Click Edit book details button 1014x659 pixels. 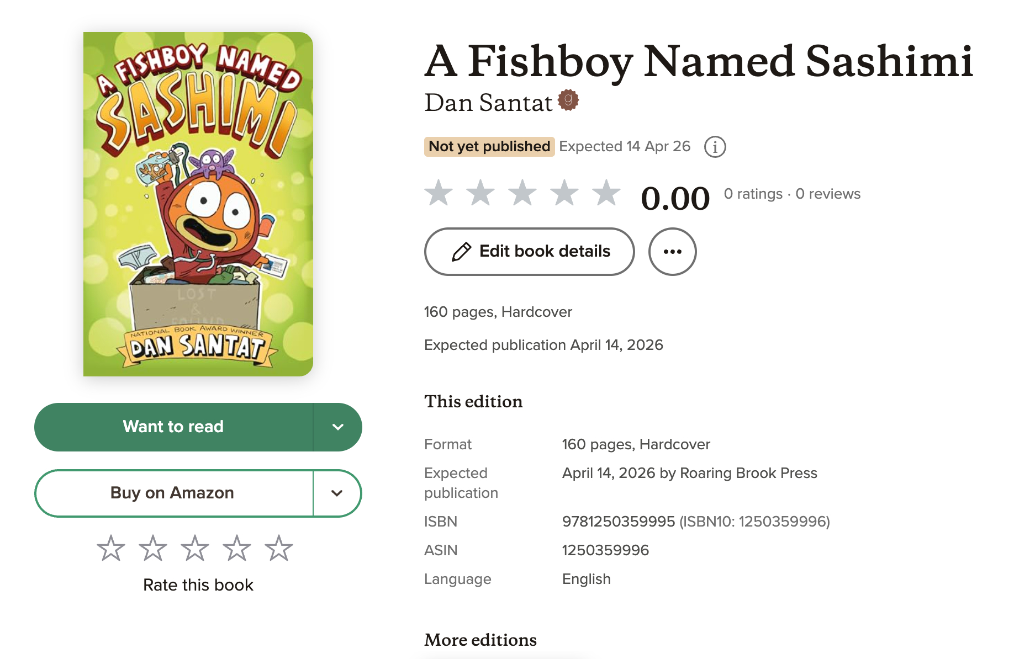click(x=529, y=252)
